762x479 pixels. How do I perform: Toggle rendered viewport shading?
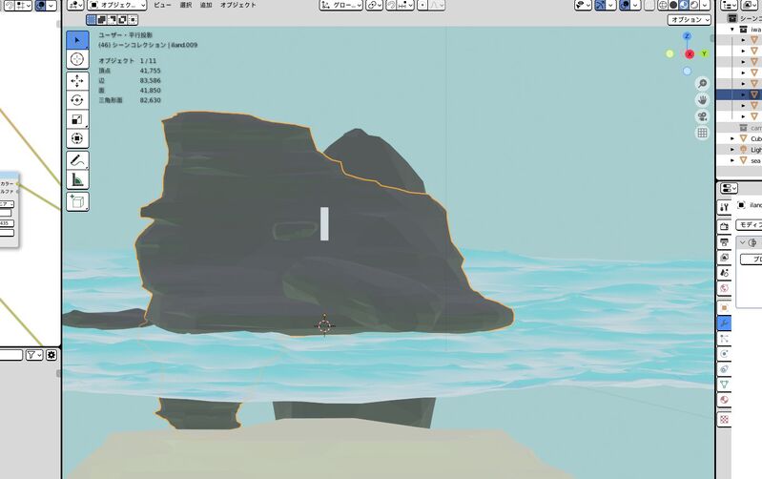[x=694, y=5]
